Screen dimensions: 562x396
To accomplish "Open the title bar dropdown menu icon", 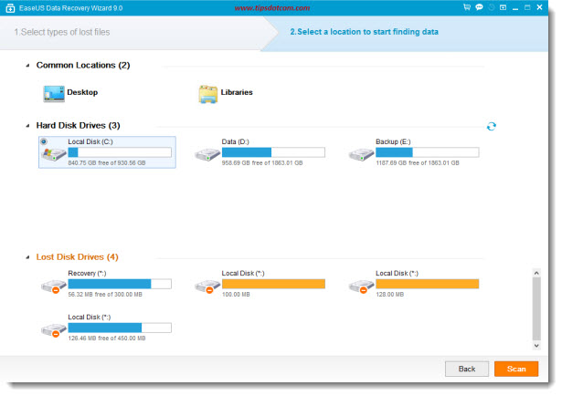I will 503,7.
